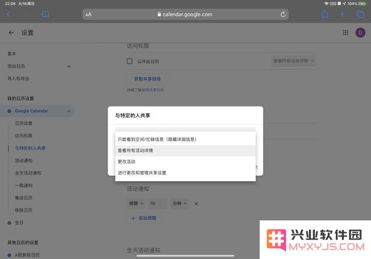Image resolution: width=371 pixels, height=259 pixels.
Task: Open A股新股日历 settings
Action: click(x=27, y=255)
